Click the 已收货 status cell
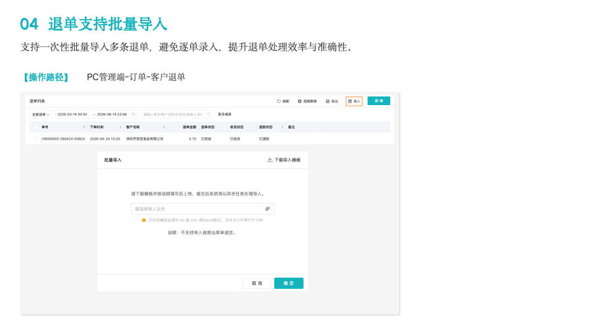The image size is (594, 334). click(x=235, y=139)
